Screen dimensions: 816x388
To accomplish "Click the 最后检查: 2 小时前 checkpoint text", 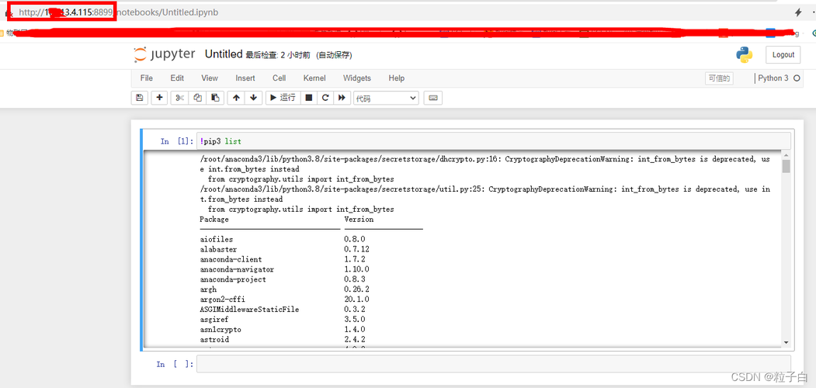I will (x=279, y=55).
